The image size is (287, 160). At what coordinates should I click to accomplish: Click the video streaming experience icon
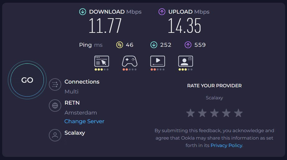(x=157, y=61)
